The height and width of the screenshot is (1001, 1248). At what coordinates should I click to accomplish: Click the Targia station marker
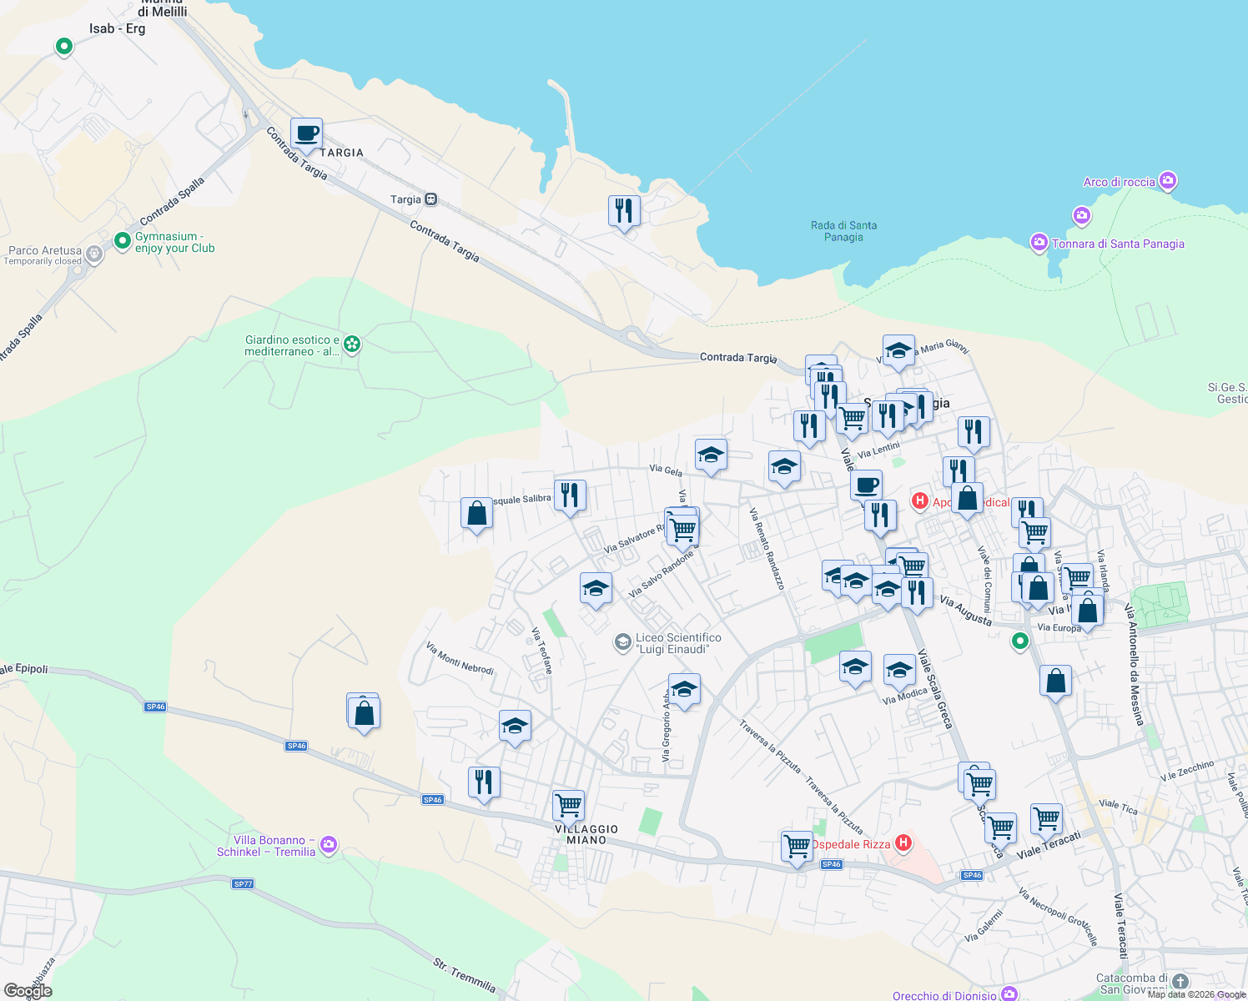(x=430, y=199)
